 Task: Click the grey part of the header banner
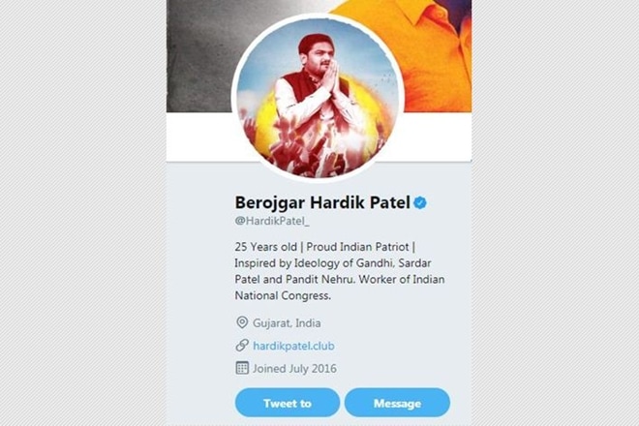199,53
